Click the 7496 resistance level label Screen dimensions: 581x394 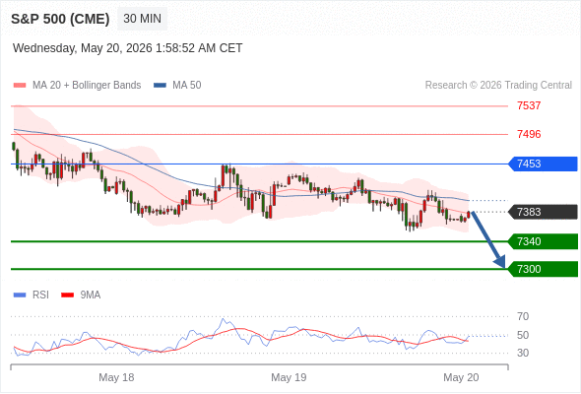(x=529, y=134)
